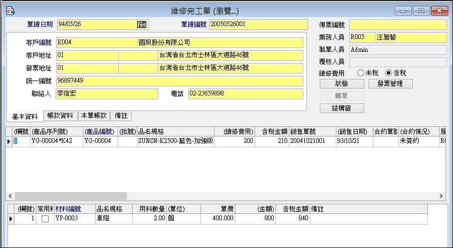Click the row indicator arrow in the materials grid

[x=10, y=219]
